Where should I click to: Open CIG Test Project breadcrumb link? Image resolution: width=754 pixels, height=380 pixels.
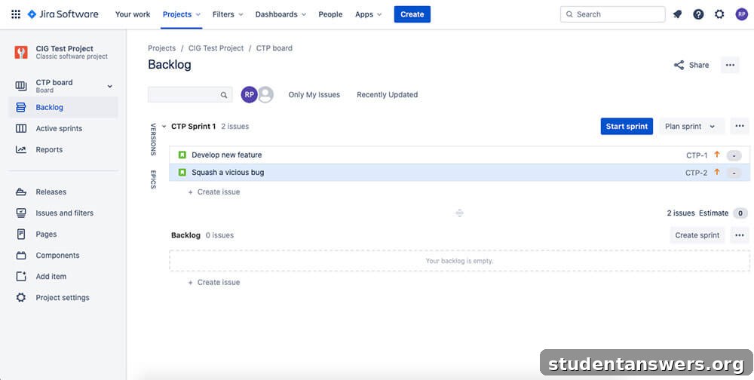216,48
